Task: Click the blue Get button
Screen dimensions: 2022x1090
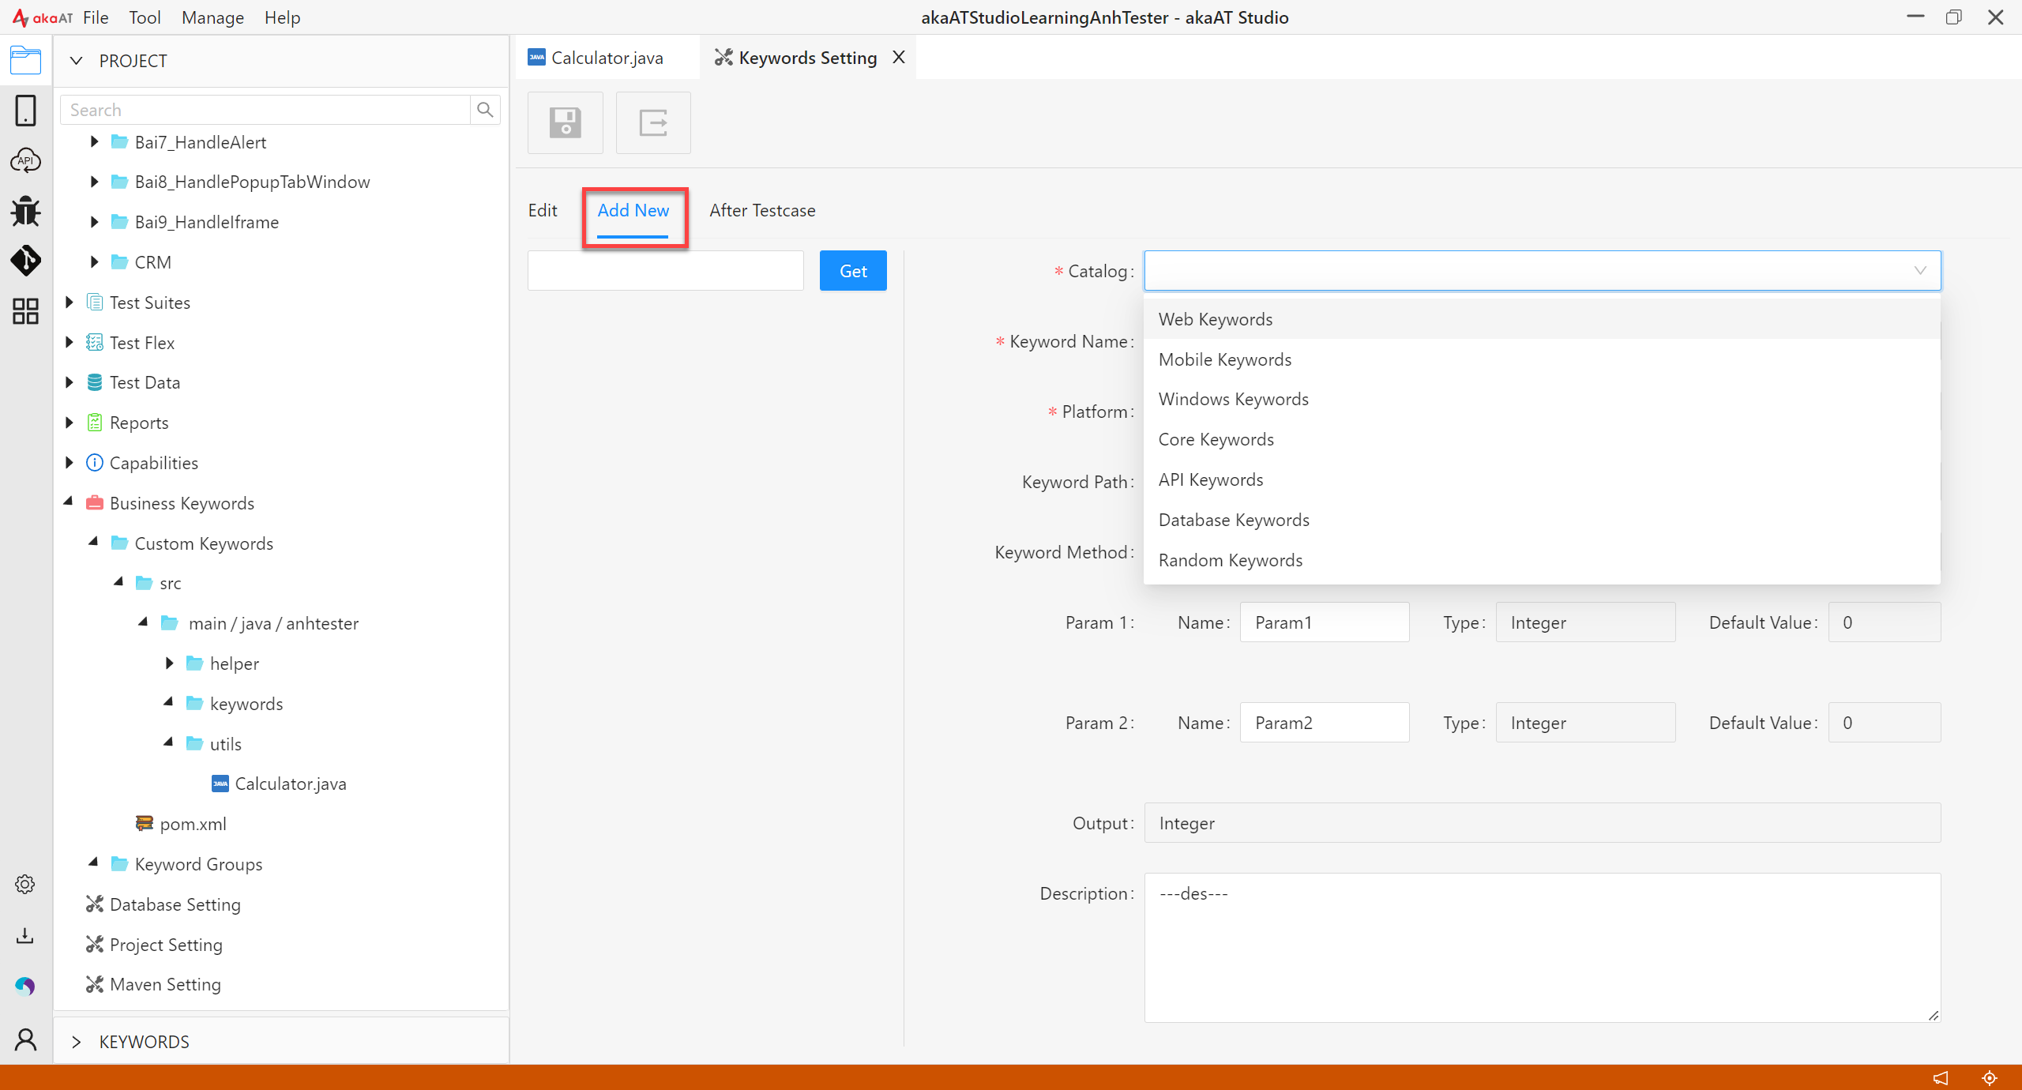Action: coord(853,271)
